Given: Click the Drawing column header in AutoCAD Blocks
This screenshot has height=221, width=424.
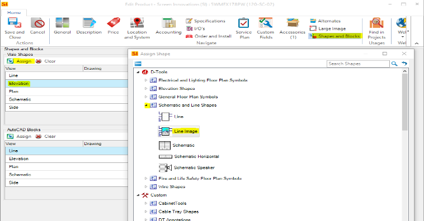Looking at the screenshot, I should [105, 144].
